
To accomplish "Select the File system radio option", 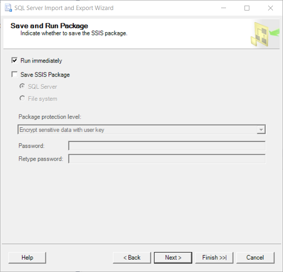I will click(22, 99).
